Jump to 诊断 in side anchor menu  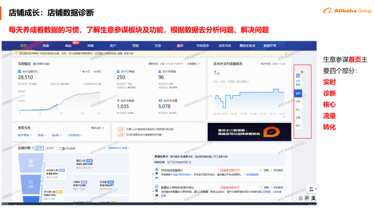pos(298,101)
